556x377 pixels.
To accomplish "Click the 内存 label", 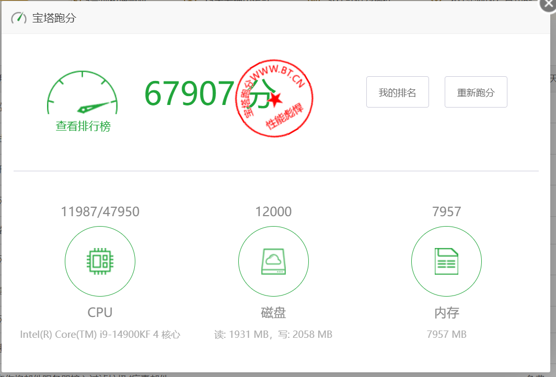I will click(446, 312).
